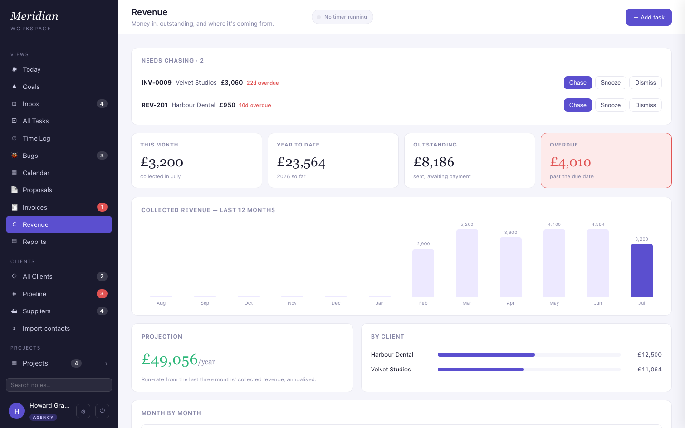Click the February 2,900 chart bar

point(423,273)
